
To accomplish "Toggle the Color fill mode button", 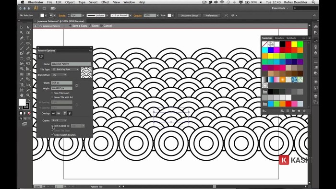I will click(21, 113).
